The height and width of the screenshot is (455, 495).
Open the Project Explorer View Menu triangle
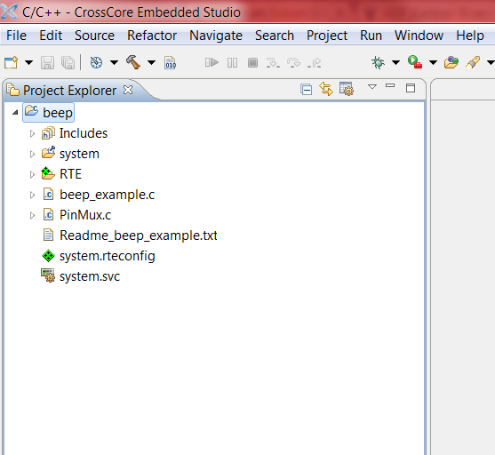[372, 86]
